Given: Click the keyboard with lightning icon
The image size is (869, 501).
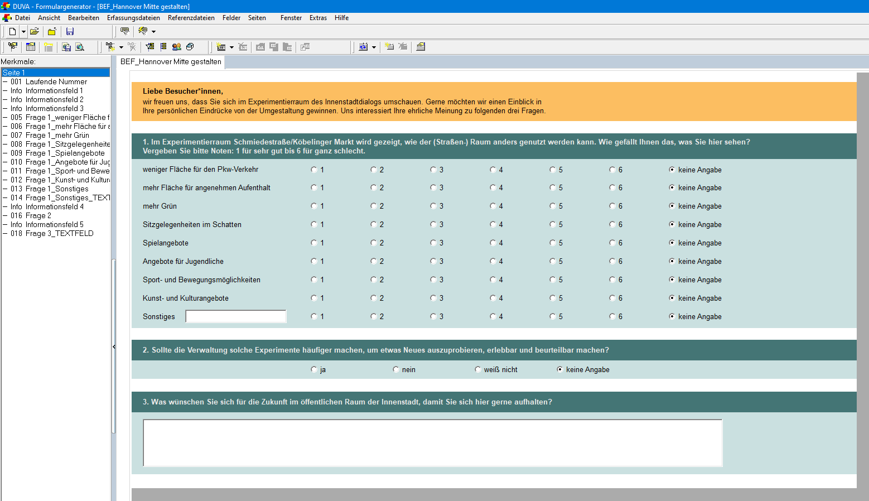Looking at the screenshot, I should point(143,31).
